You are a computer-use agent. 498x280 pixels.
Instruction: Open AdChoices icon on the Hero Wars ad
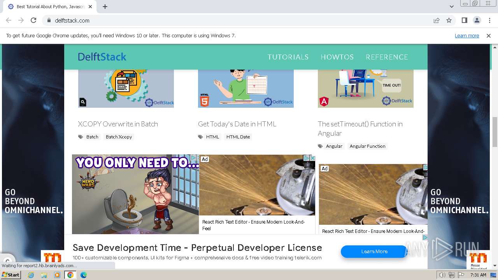click(x=193, y=158)
